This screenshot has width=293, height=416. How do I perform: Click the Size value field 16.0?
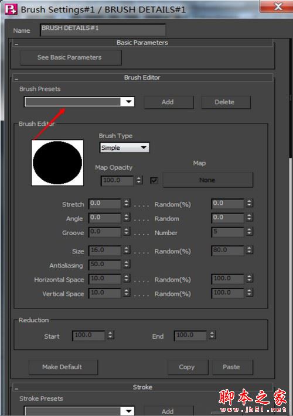point(105,251)
